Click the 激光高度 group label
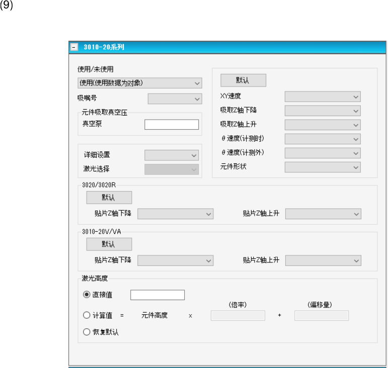This screenshot has width=388, height=368. (95, 279)
